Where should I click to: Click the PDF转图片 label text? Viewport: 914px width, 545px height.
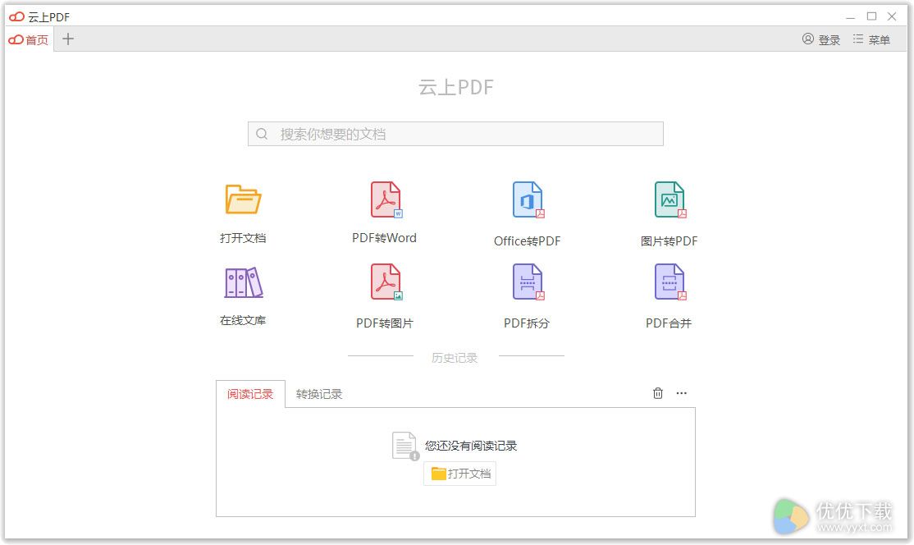pyautogui.click(x=385, y=323)
